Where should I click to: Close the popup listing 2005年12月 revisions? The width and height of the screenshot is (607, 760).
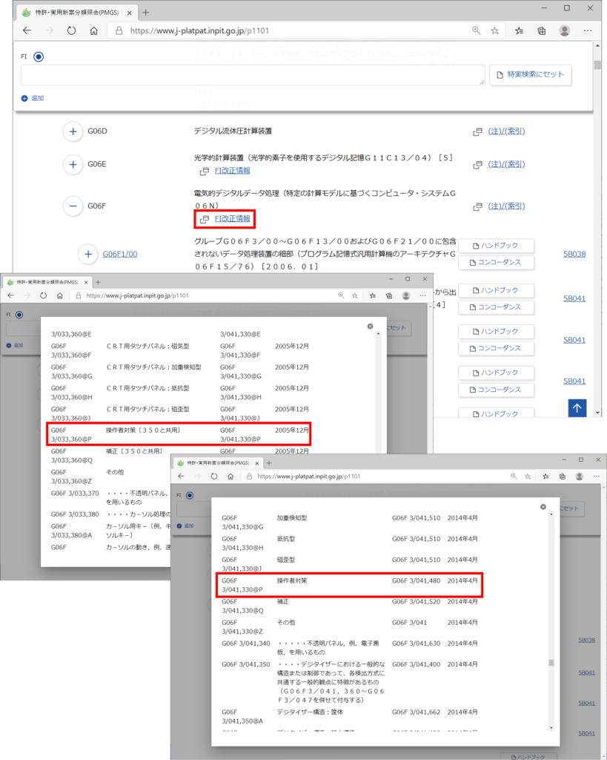tap(370, 326)
